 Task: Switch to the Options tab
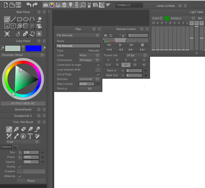click(x=6, y=147)
